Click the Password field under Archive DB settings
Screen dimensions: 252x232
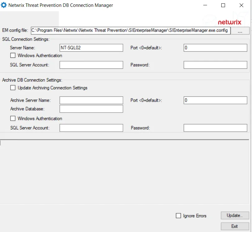pos(215,128)
